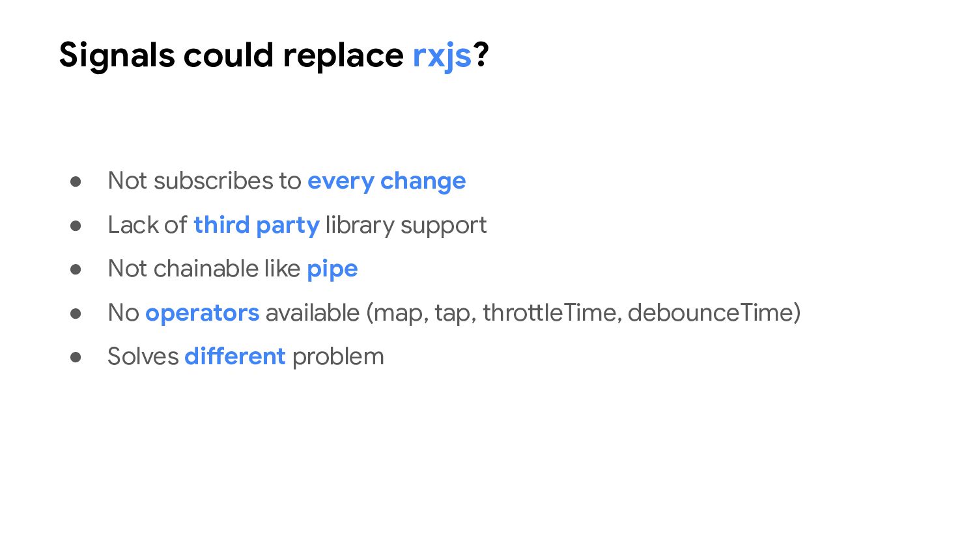Click the 'Not chainable like' gray text
Screen dimensions: 977x549
204,269
